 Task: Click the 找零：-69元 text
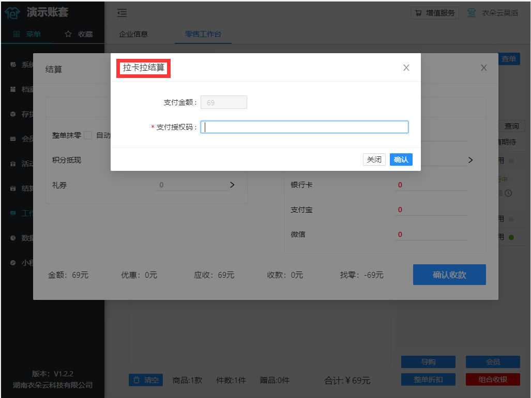(x=362, y=275)
